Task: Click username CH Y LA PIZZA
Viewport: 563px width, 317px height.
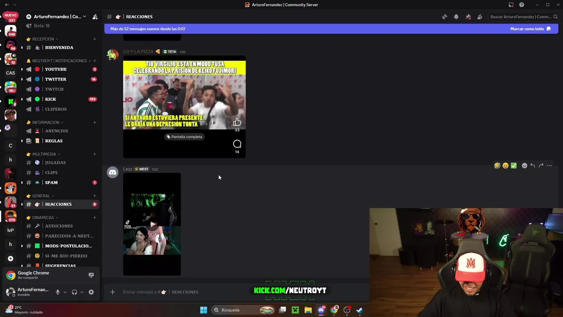Action: [138, 52]
